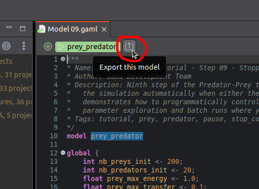Select the '5 projec' navigator entry
The height and width of the screenshot is (189, 259).
16,115
